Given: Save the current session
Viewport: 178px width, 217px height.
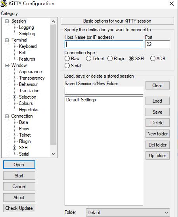Looking at the screenshot, I should 157,112.
